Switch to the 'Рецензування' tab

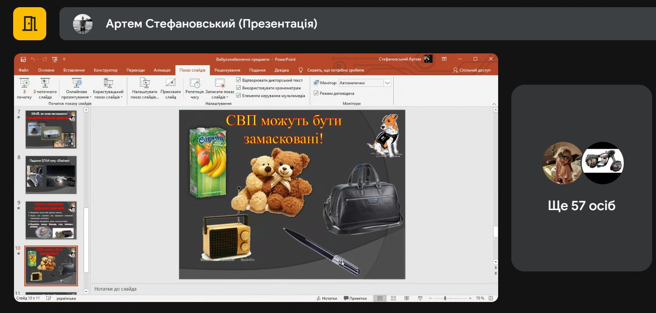coord(227,70)
